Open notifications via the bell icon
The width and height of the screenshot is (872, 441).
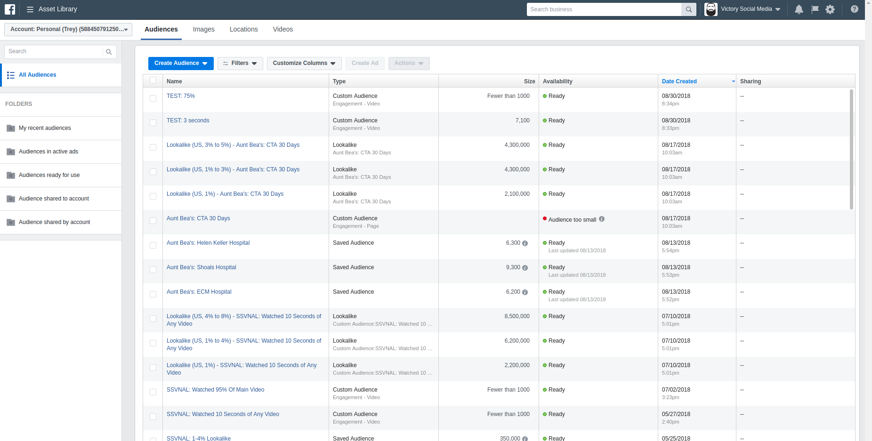coord(799,9)
